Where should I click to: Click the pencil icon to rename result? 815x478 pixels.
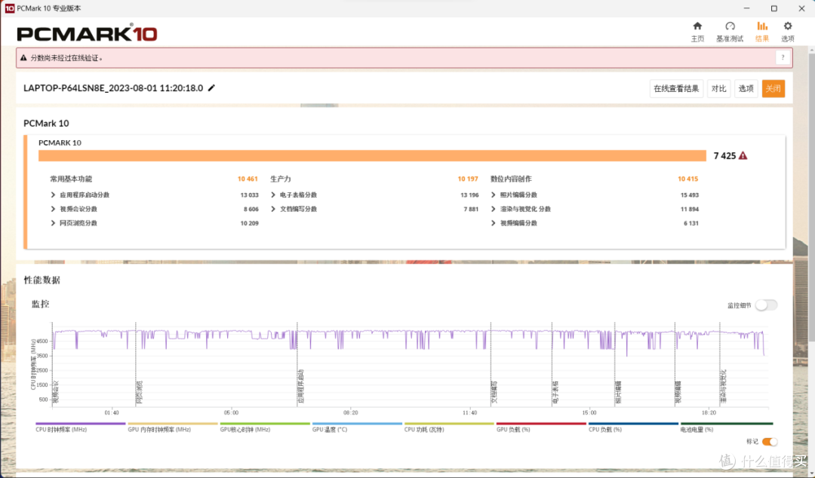211,87
